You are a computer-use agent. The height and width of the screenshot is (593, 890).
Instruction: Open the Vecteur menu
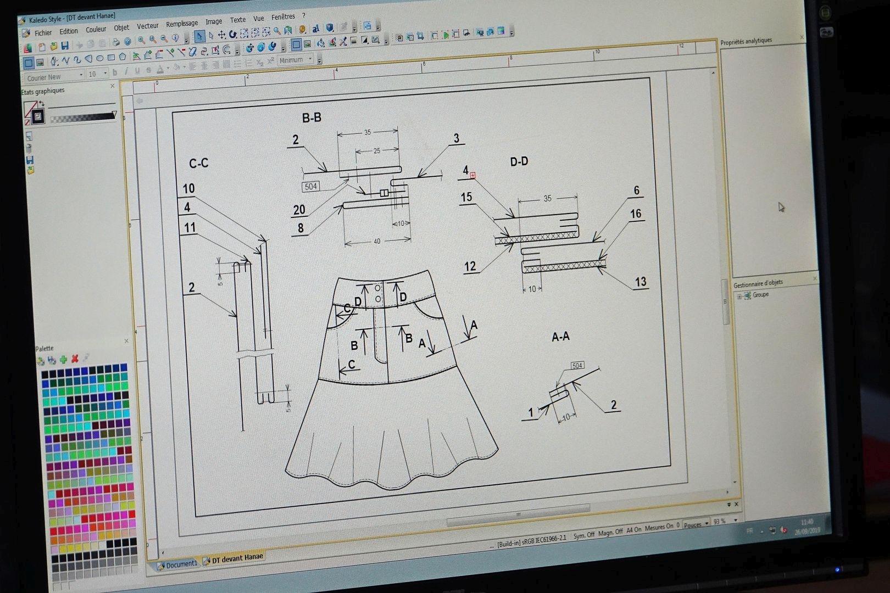point(147,26)
